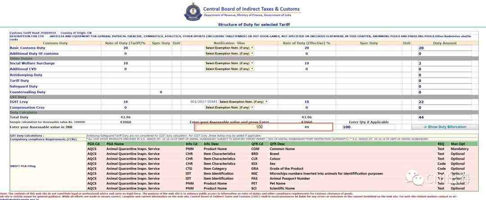Image resolution: width=486 pixels, height=200 pixels.
Task: Click the 'Structure of Duty for selected Tariff' heading
Action: 254,24
